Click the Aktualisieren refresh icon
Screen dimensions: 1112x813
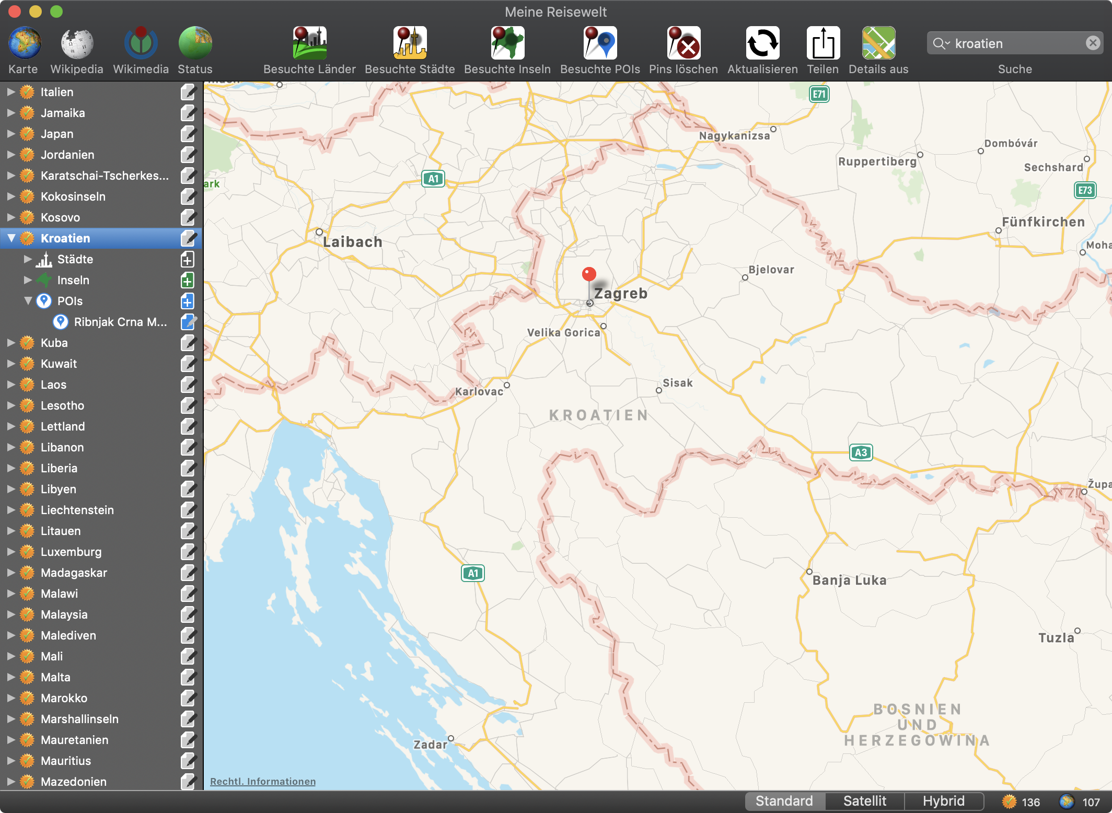pyautogui.click(x=762, y=43)
